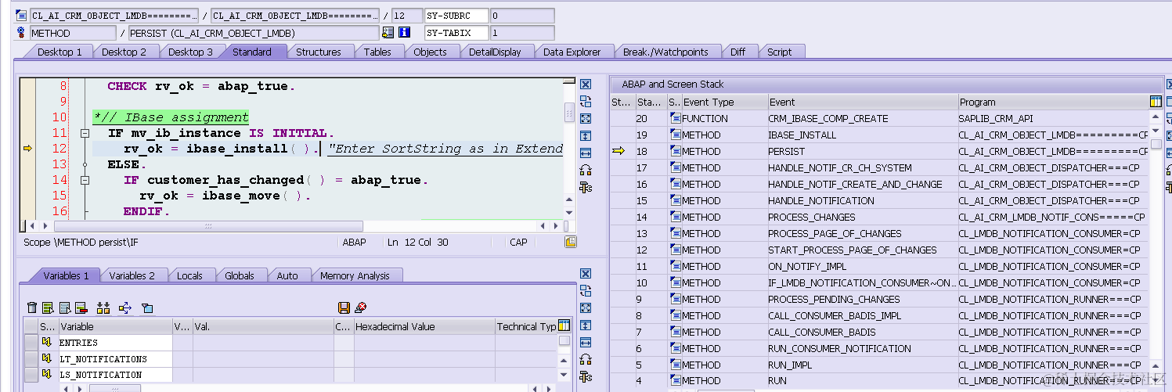This screenshot has height=392, width=1172.
Task: Click the SY-SUBRC value field
Action: [522, 16]
